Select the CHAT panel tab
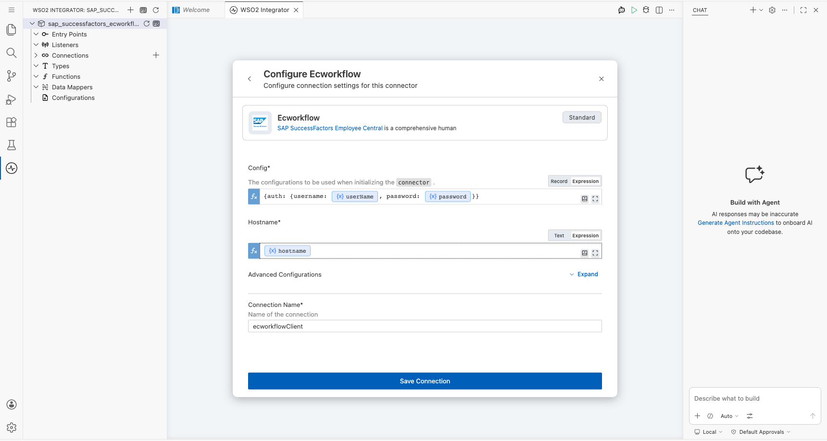The height and width of the screenshot is (441, 827). [x=700, y=10]
